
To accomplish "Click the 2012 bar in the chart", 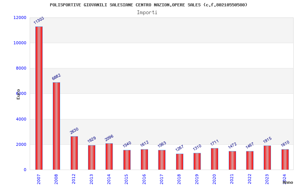I will point(74,153).
